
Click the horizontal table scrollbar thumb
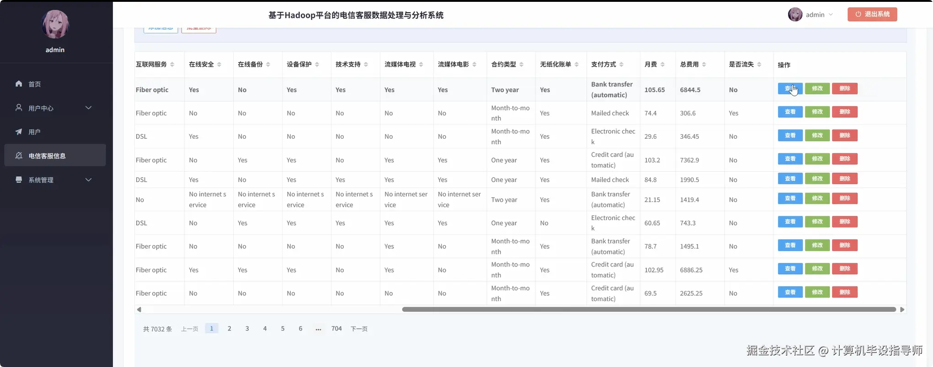click(649, 309)
